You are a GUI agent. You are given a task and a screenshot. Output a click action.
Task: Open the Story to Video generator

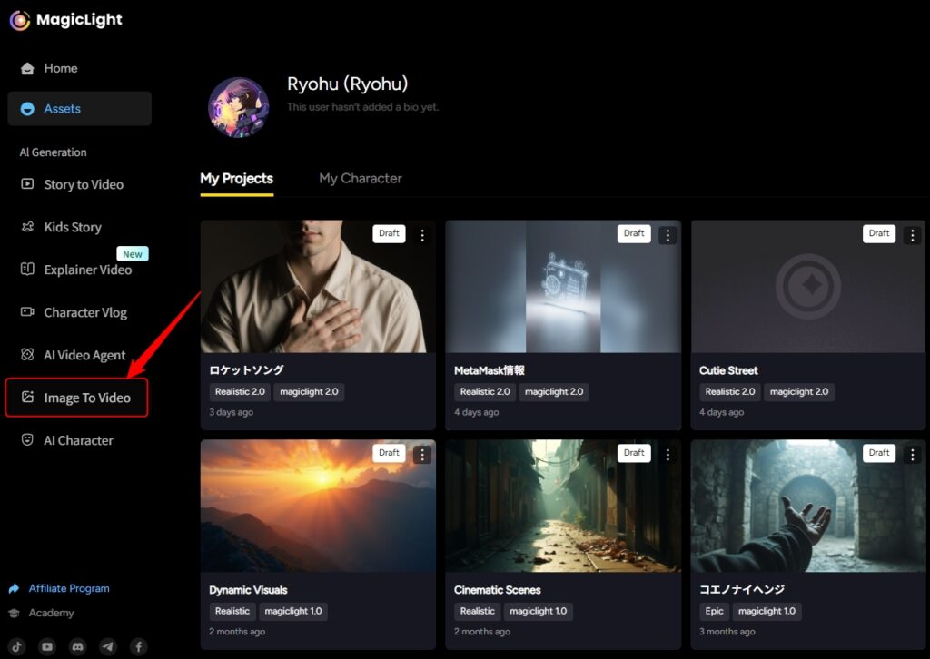click(83, 184)
